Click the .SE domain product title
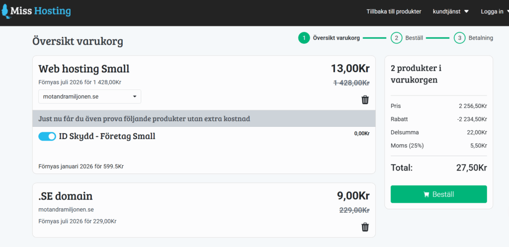 (65, 196)
